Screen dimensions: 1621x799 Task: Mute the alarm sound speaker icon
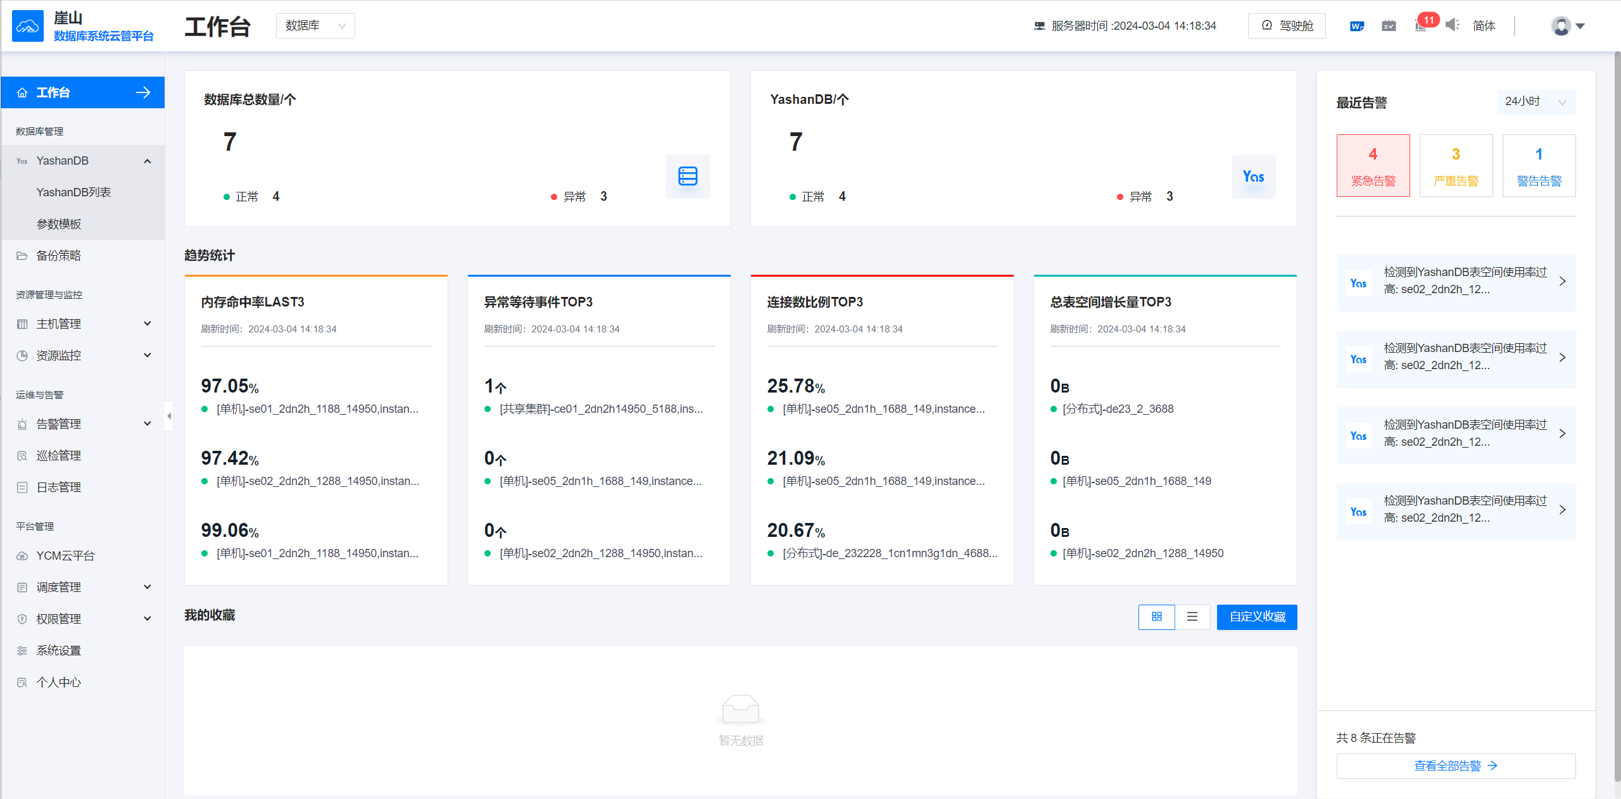pyautogui.click(x=1452, y=25)
